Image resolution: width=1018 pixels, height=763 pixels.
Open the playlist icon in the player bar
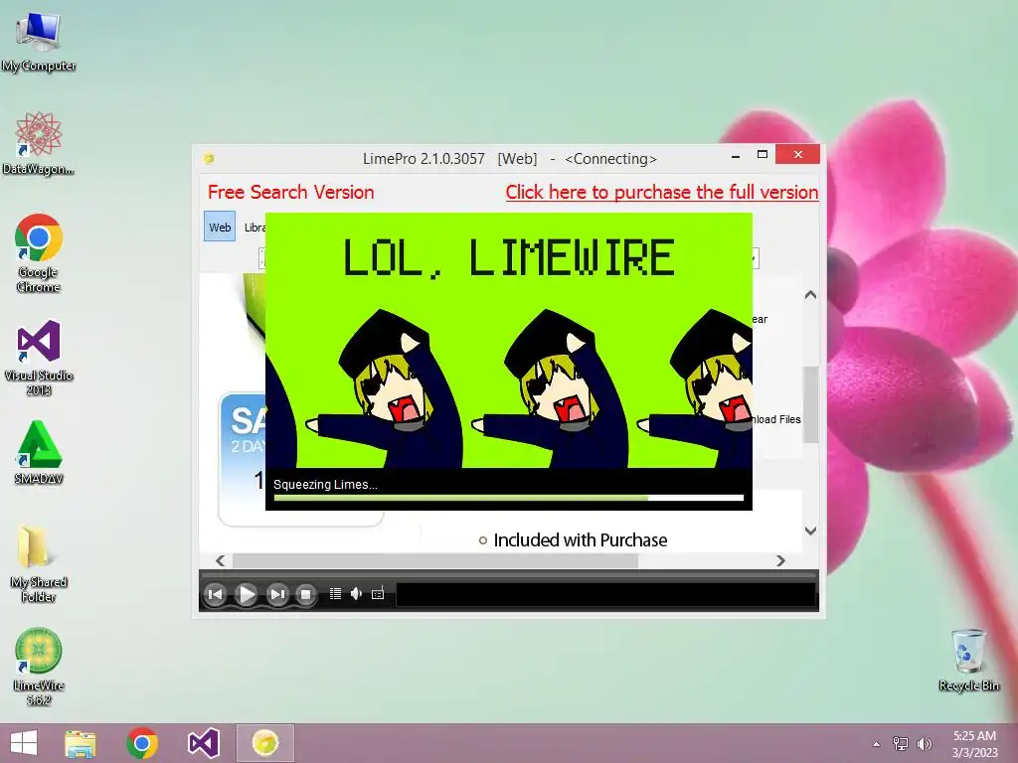click(335, 594)
